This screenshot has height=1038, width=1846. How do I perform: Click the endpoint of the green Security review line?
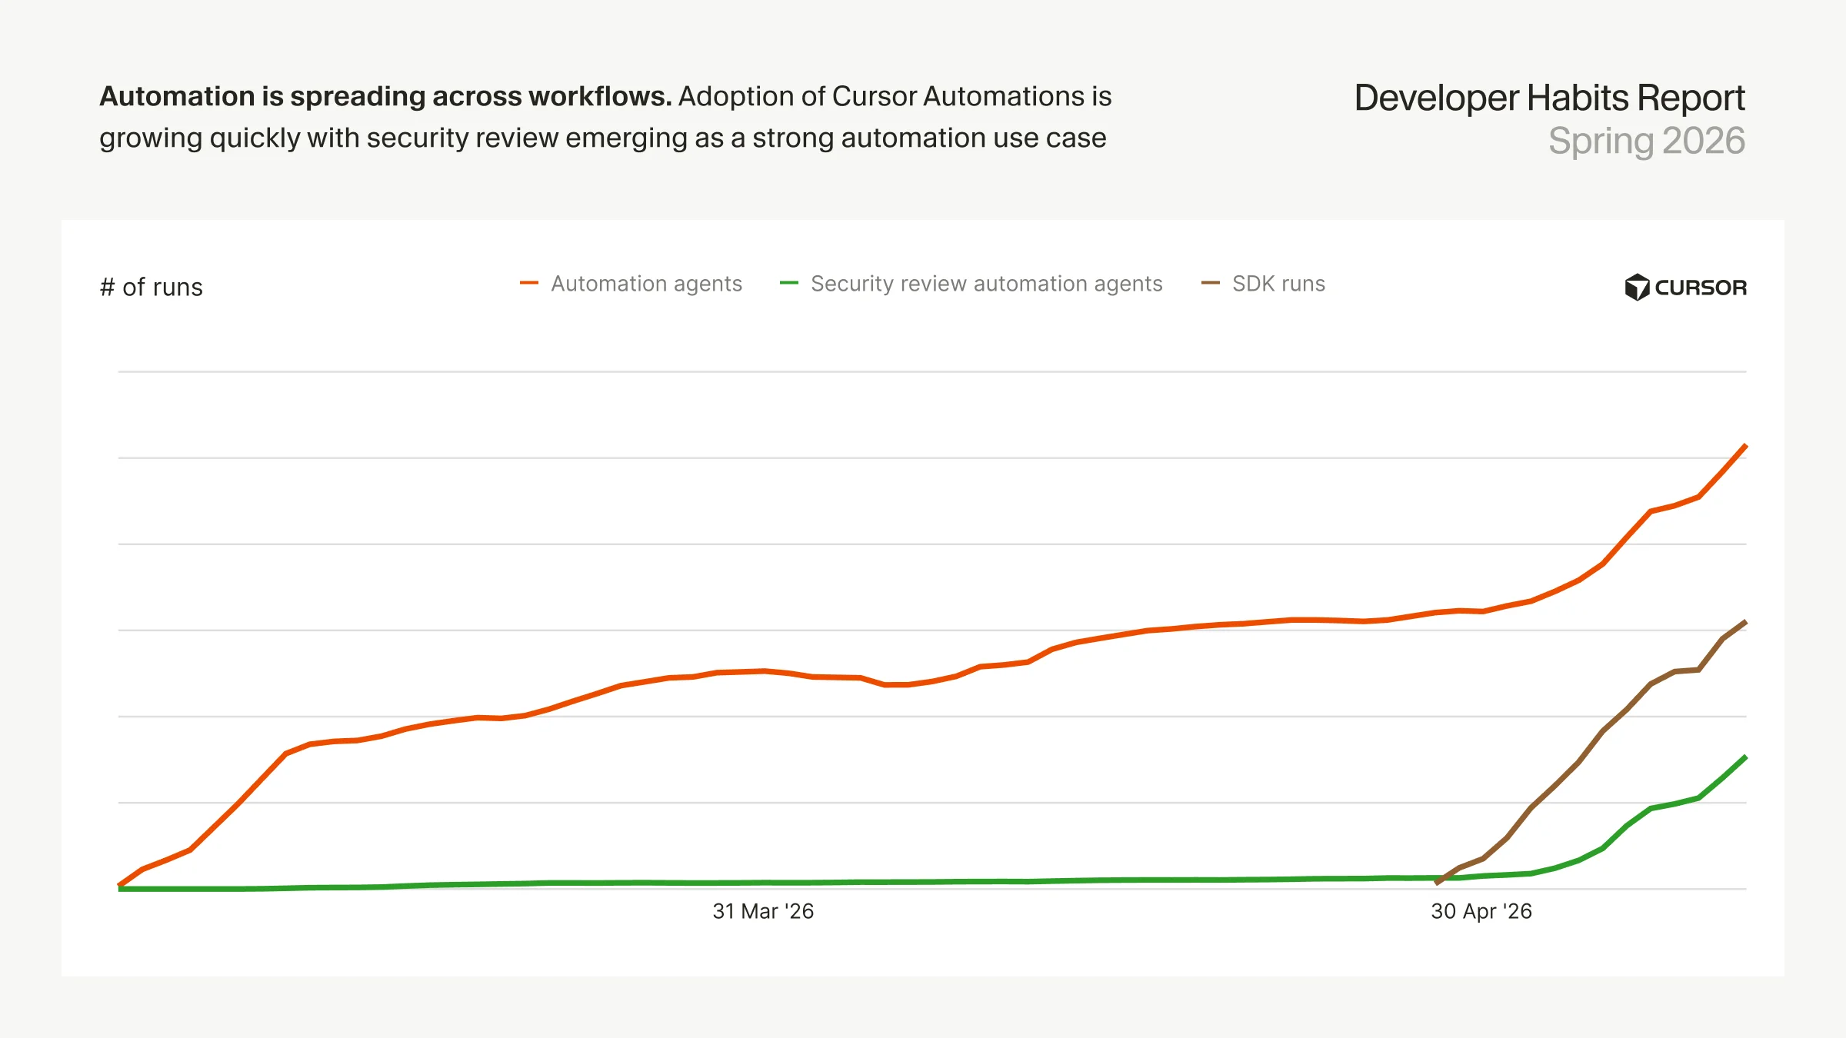click(1745, 757)
